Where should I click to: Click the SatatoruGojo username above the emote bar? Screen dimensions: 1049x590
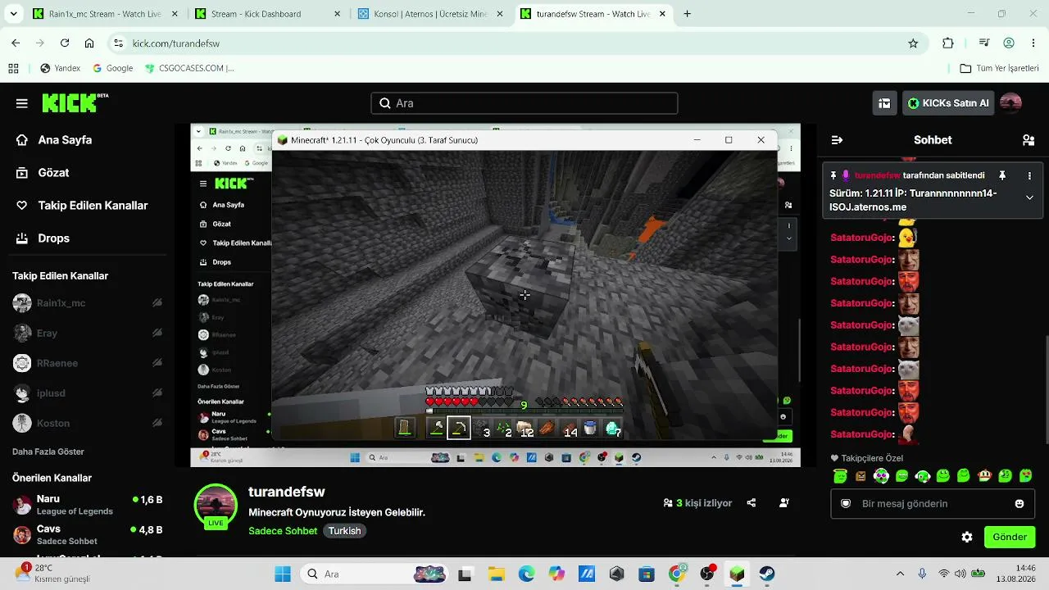tap(862, 434)
